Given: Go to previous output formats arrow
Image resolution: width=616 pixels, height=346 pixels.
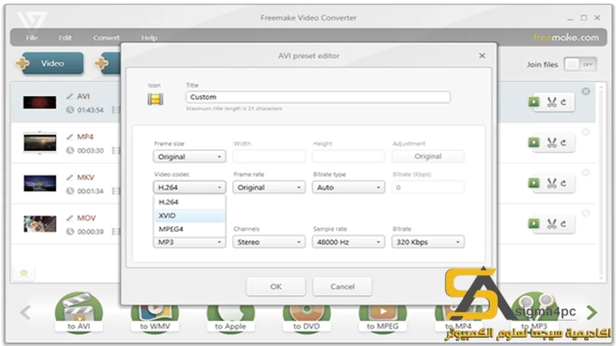Looking at the screenshot, I should click(26, 312).
